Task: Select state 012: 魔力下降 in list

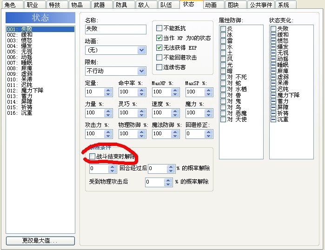Action: tap(40, 91)
